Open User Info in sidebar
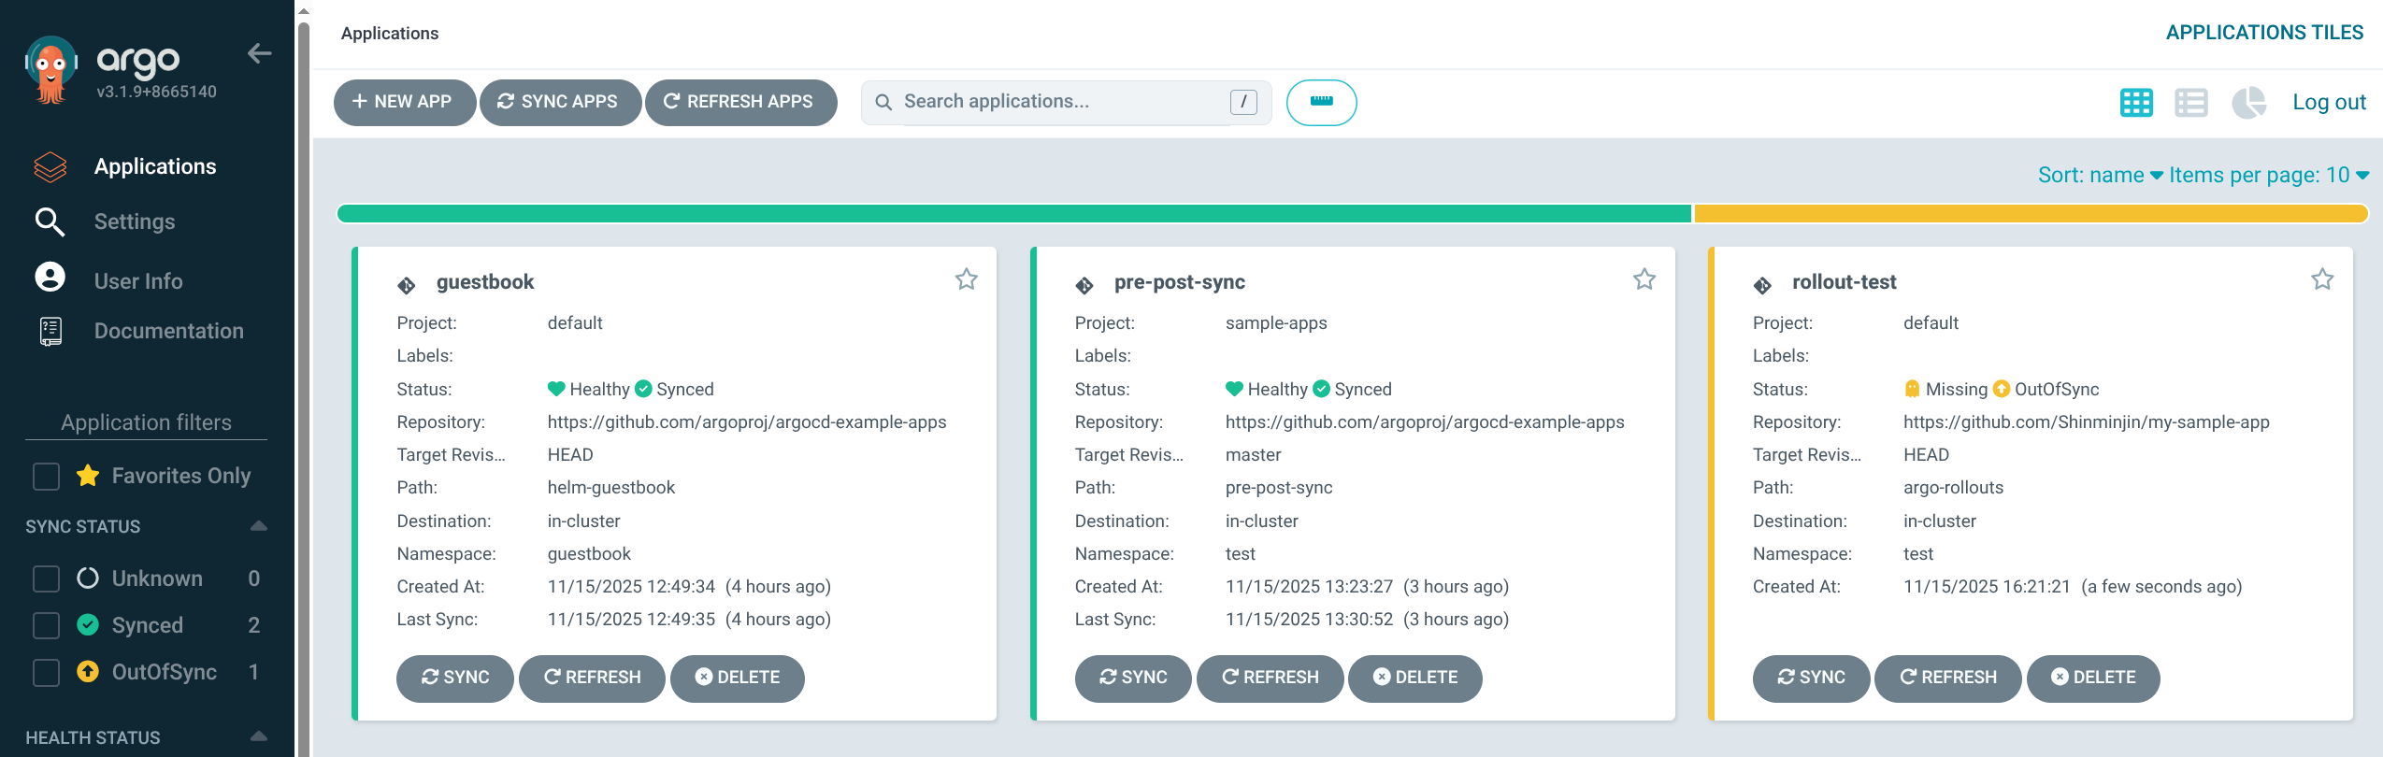Image resolution: width=2383 pixels, height=757 pixels. tap(138, 281)
